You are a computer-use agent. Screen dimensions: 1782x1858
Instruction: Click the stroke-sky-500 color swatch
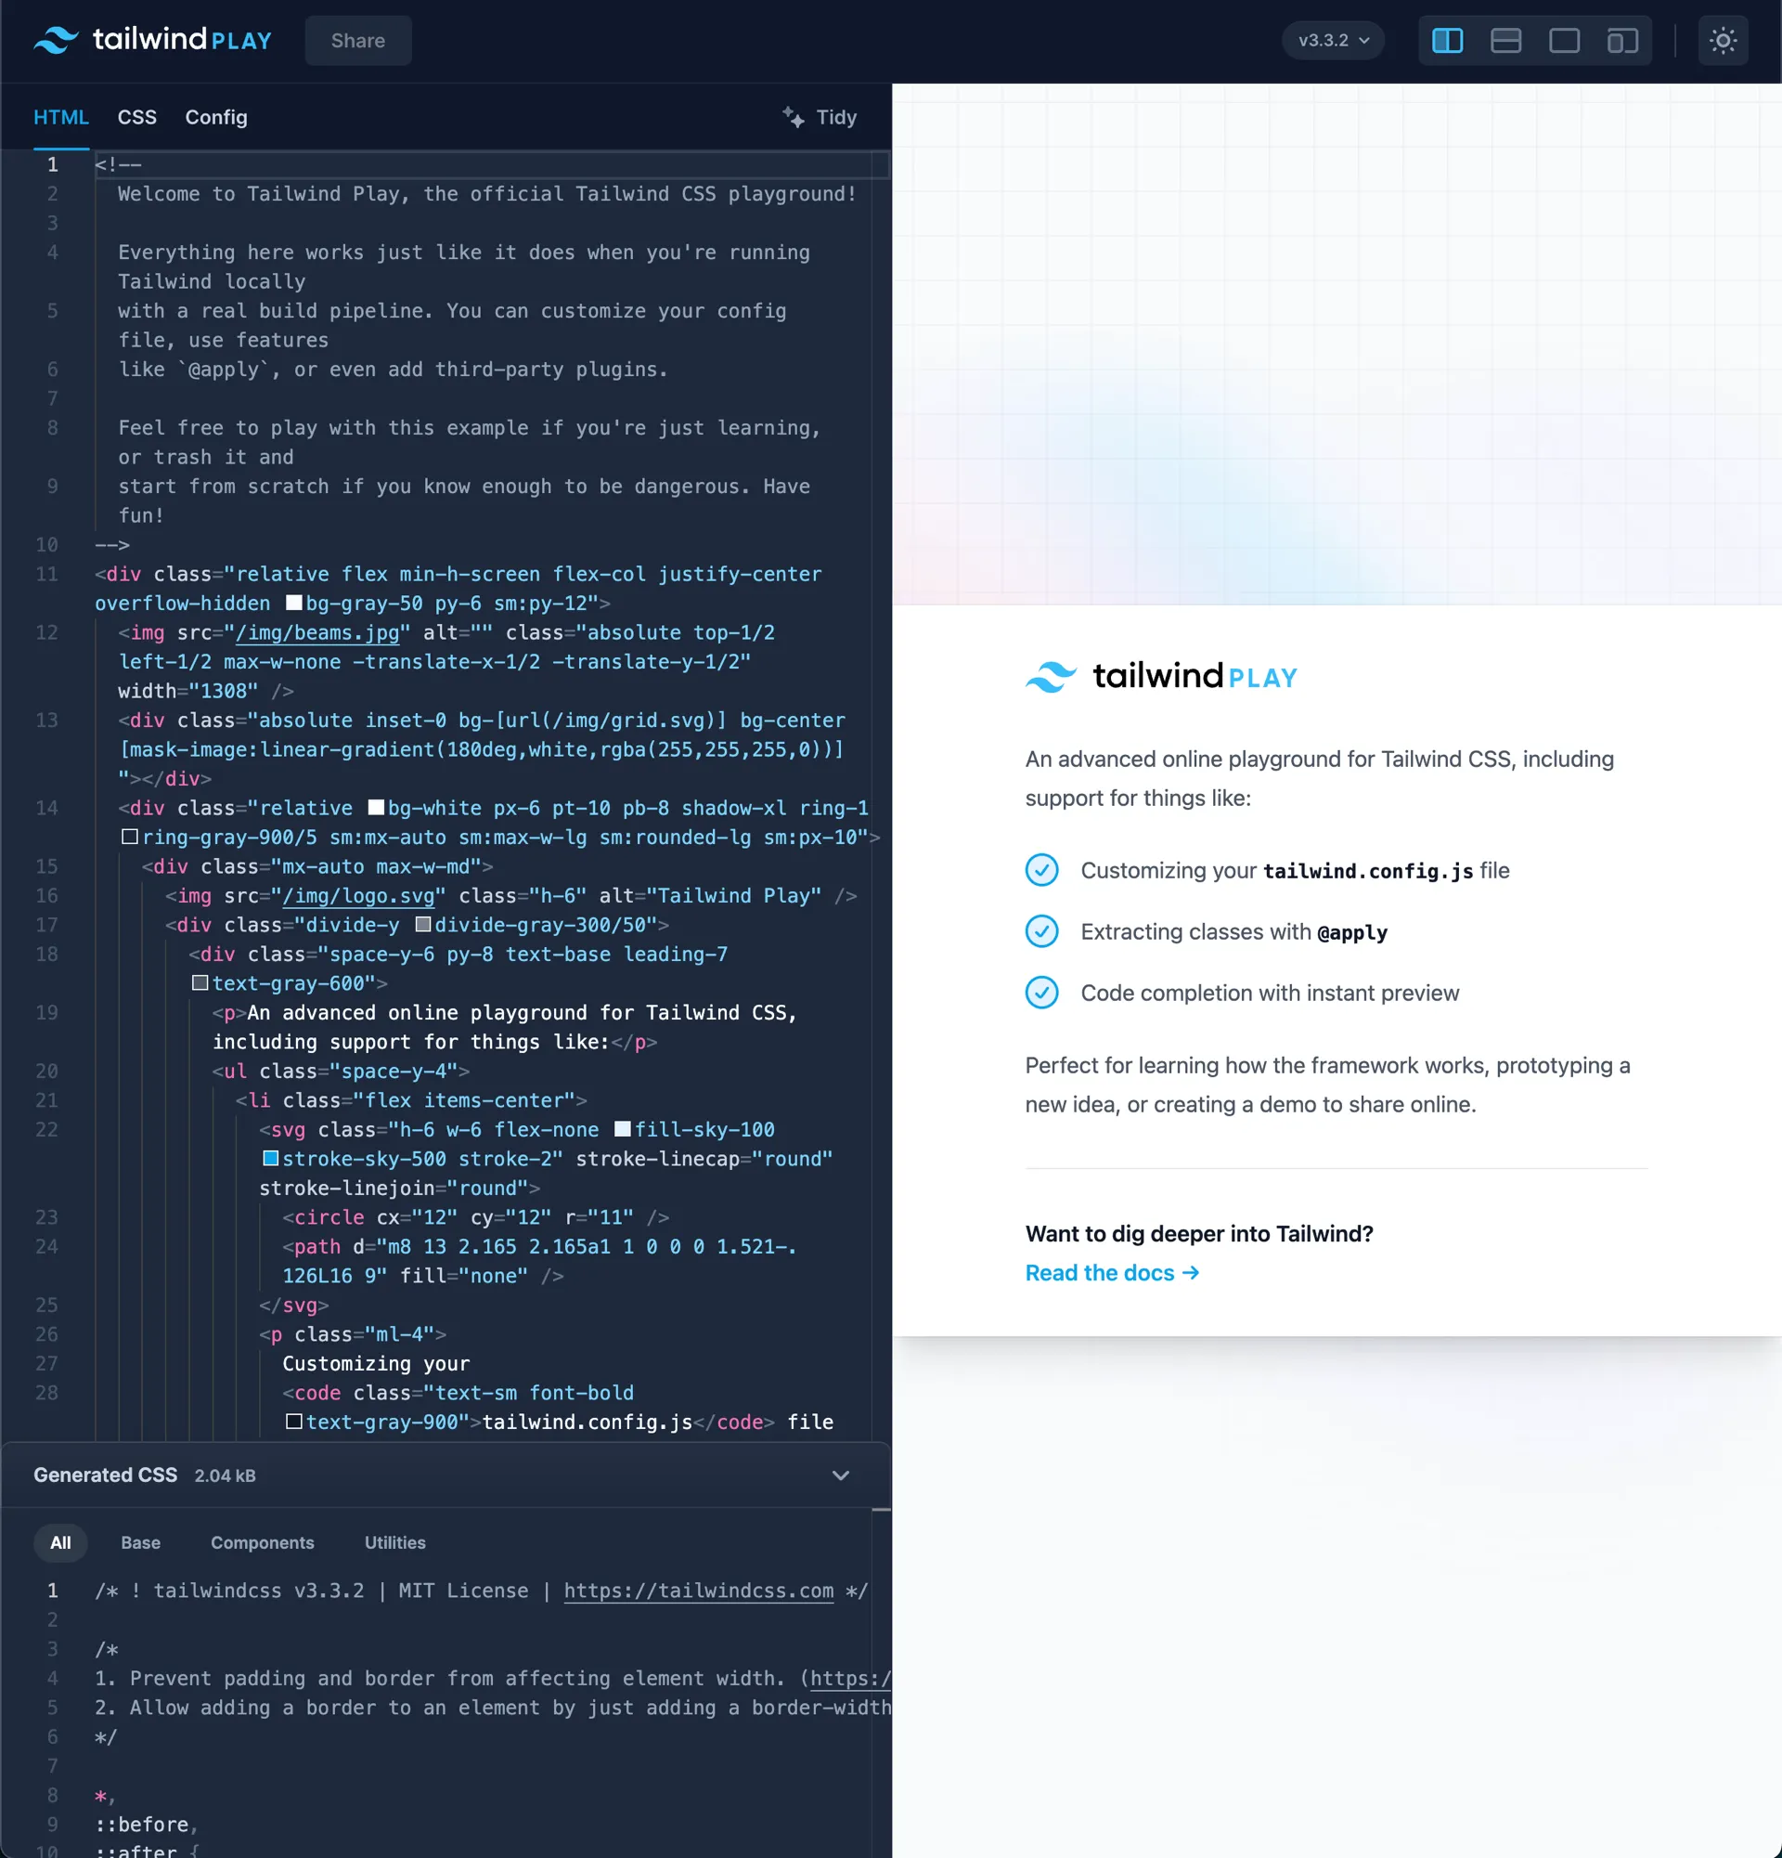(x=270, y=1159)
